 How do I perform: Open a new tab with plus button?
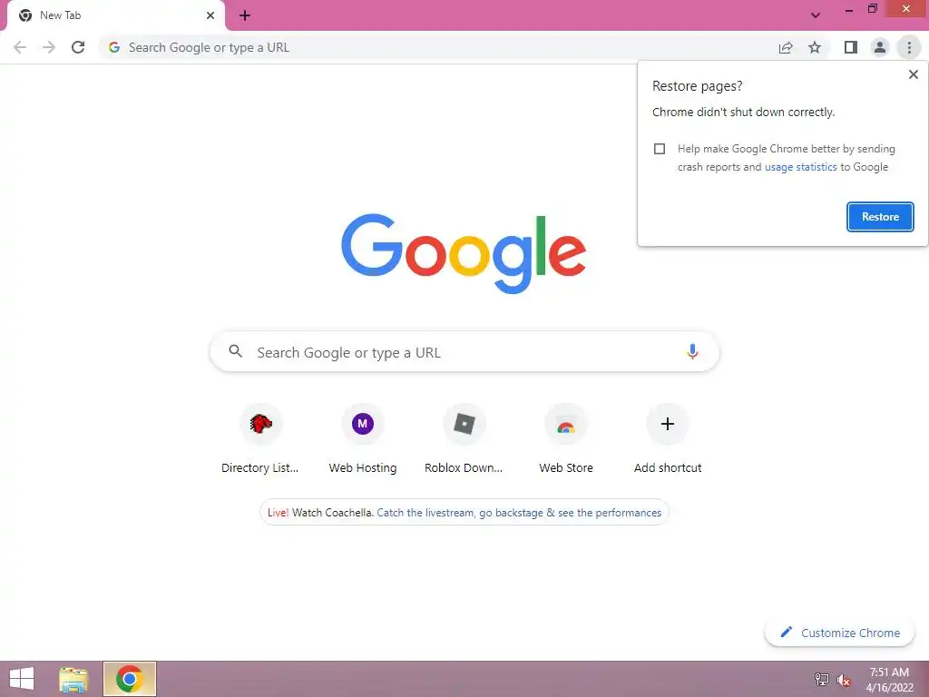245,15
